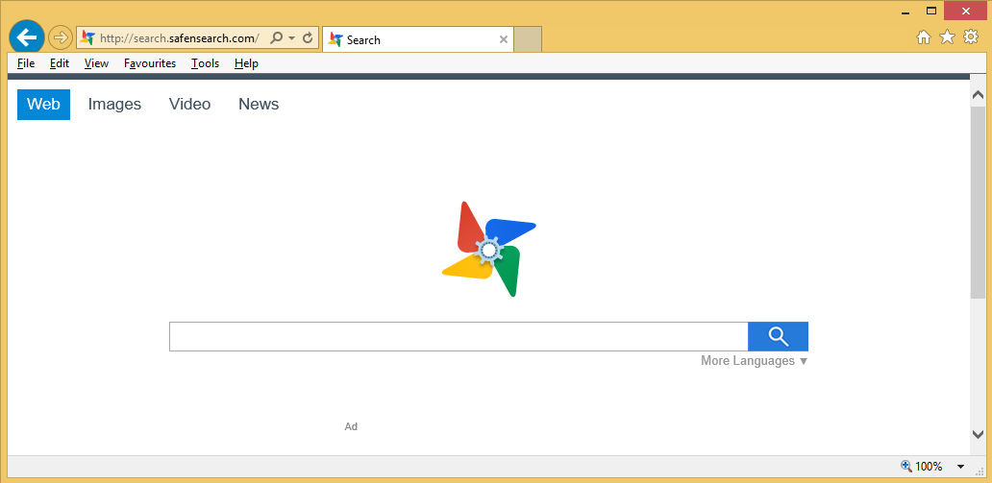Click the forward navigation arrow

tap(61, 38)
